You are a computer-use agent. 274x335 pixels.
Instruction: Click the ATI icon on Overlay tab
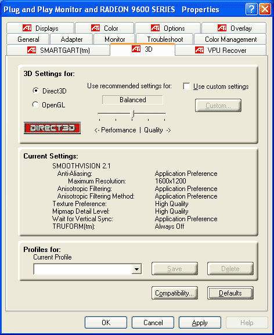tap(222, 28)
